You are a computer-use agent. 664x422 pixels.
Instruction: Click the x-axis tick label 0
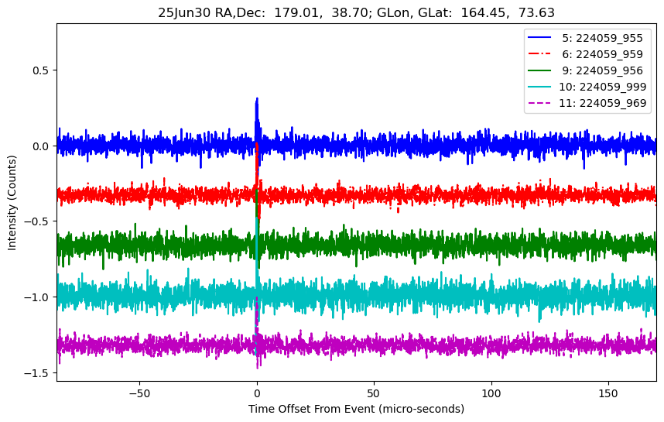click(x=257, y=393)
